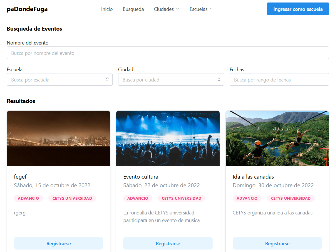Click CETYS UNIVERSIDAD tag on Evento cultura
The image size is (335, 252).
click(x=181, y=198)
